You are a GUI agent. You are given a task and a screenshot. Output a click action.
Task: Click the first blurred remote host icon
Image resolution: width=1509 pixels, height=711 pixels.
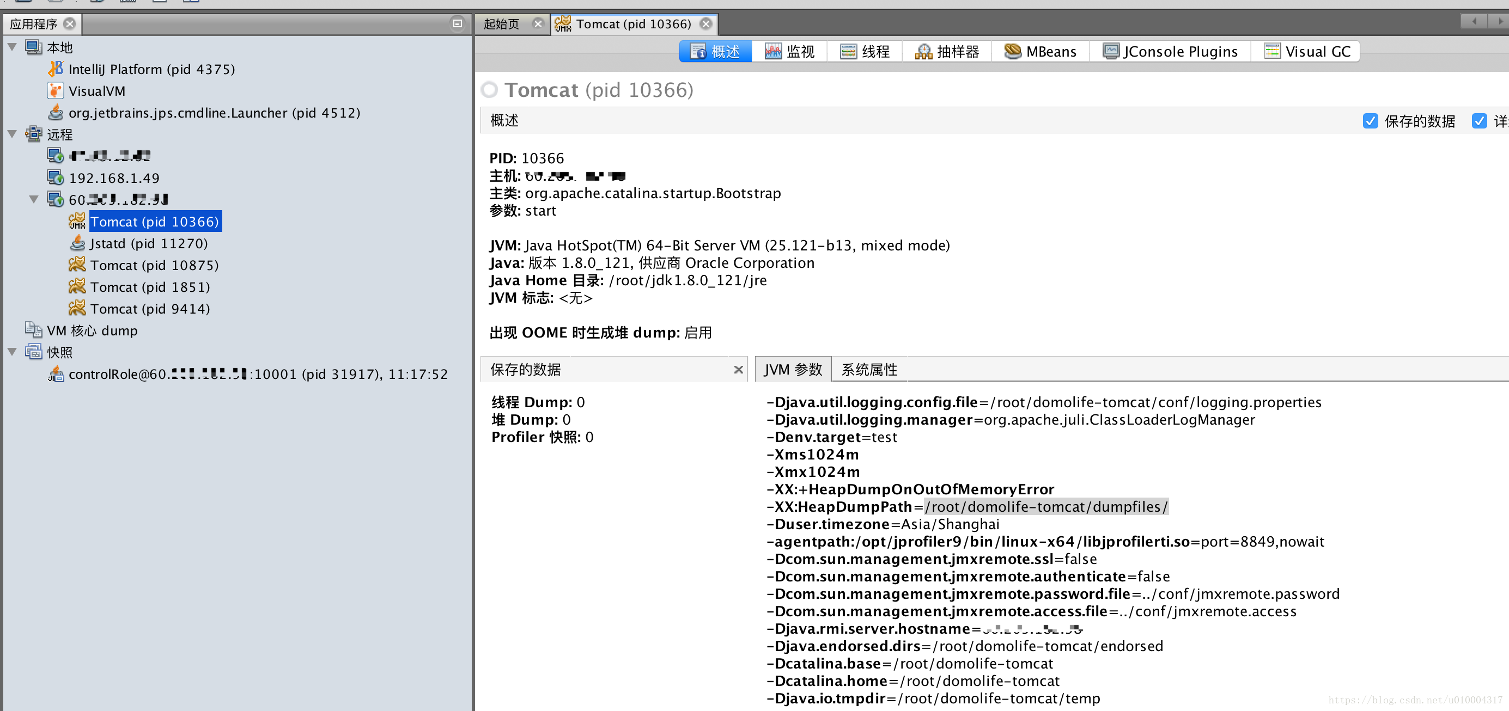click(x=56, y=156)
